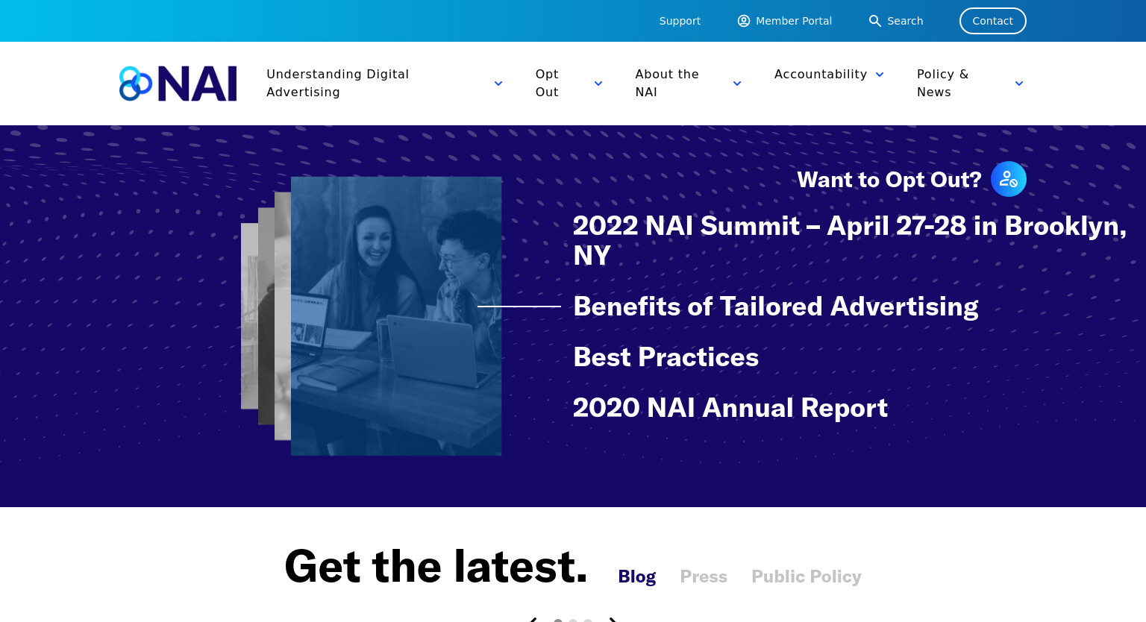The width and height of the screenshot is (1146, 622).
Task: Open the Accountability menu item
Action: pos(821,74)
